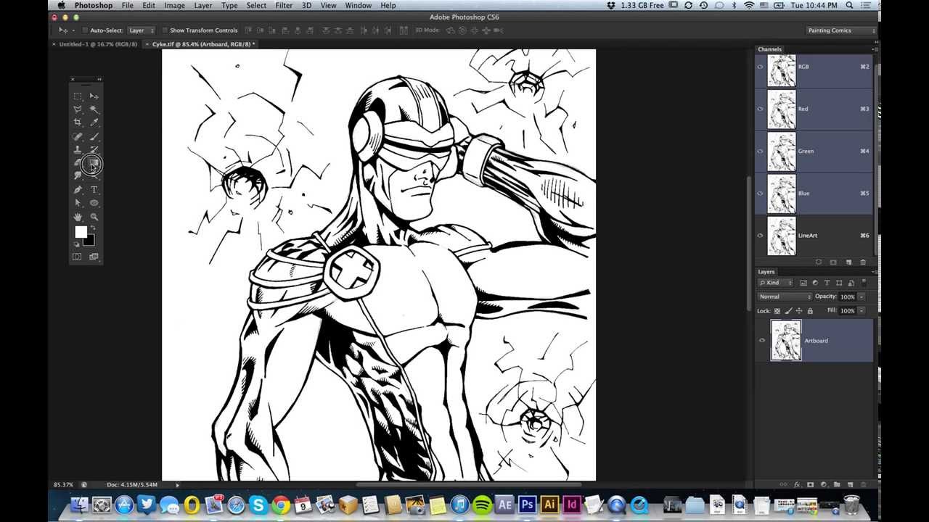The image size is (929, 522).
Task: Select the Path Selection arrow tool
Action: [x=78, y=203]
